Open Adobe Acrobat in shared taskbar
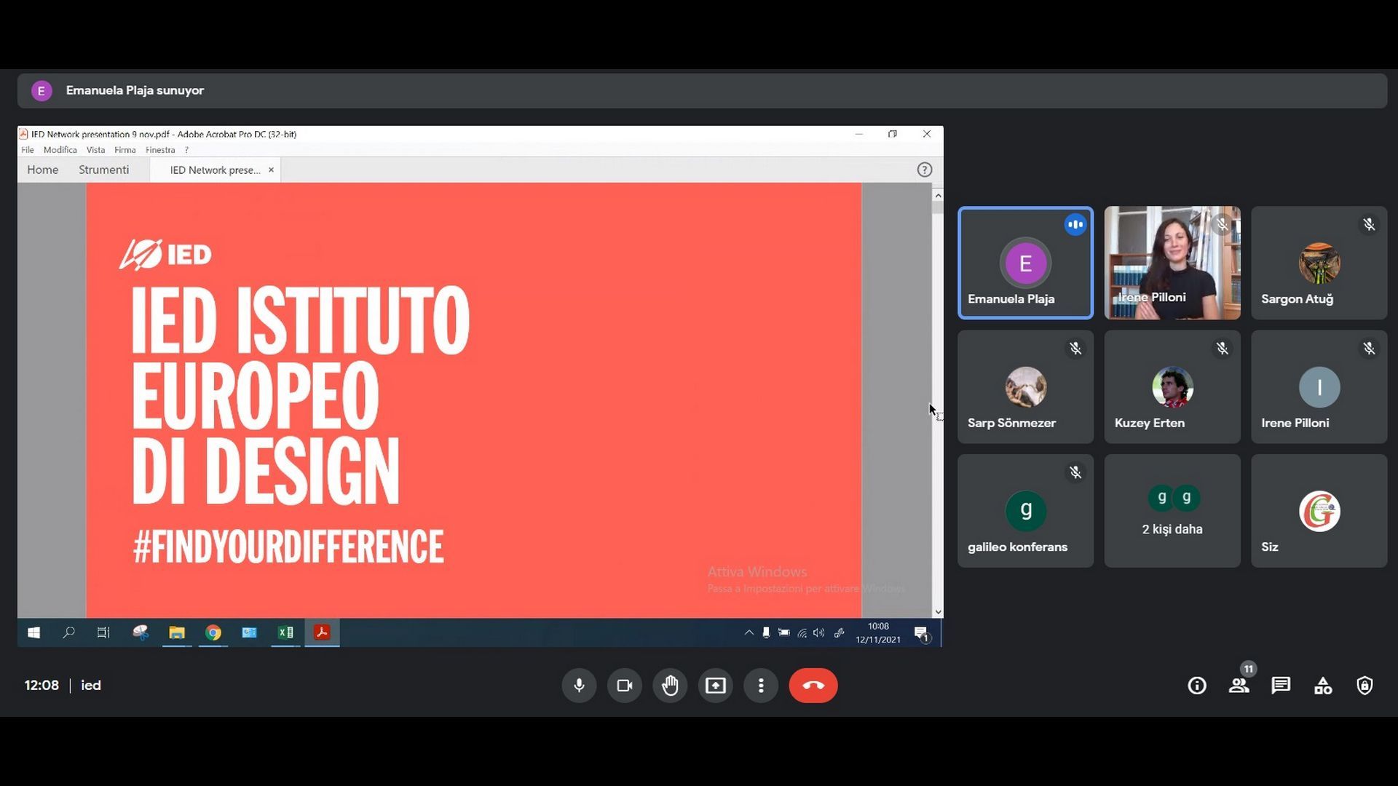 (322, 633)
